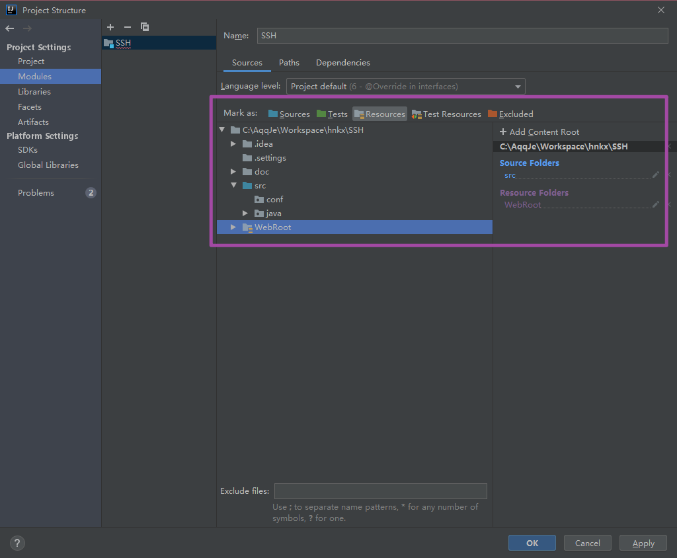The height and width of the screenshot is (558, 677).
Task: Open SDKs platform settings
Action: pyautogui.click(x=28, y=150)
